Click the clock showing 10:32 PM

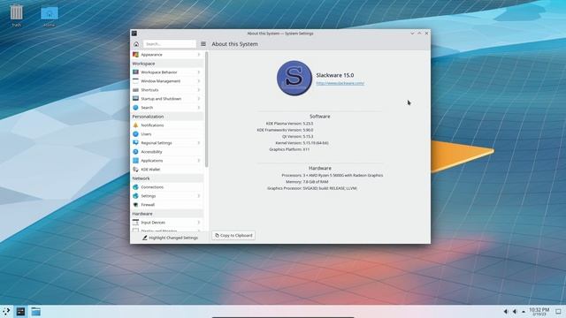[x=539, y=312]
